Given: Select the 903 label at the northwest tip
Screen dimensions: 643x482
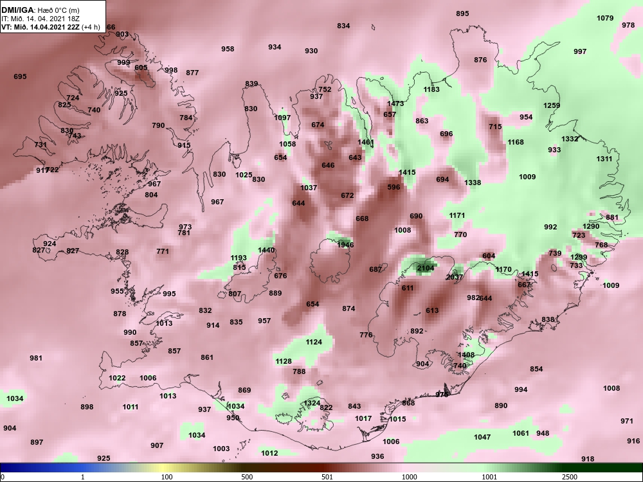Looking at the screenshot, I should [122, 34].
